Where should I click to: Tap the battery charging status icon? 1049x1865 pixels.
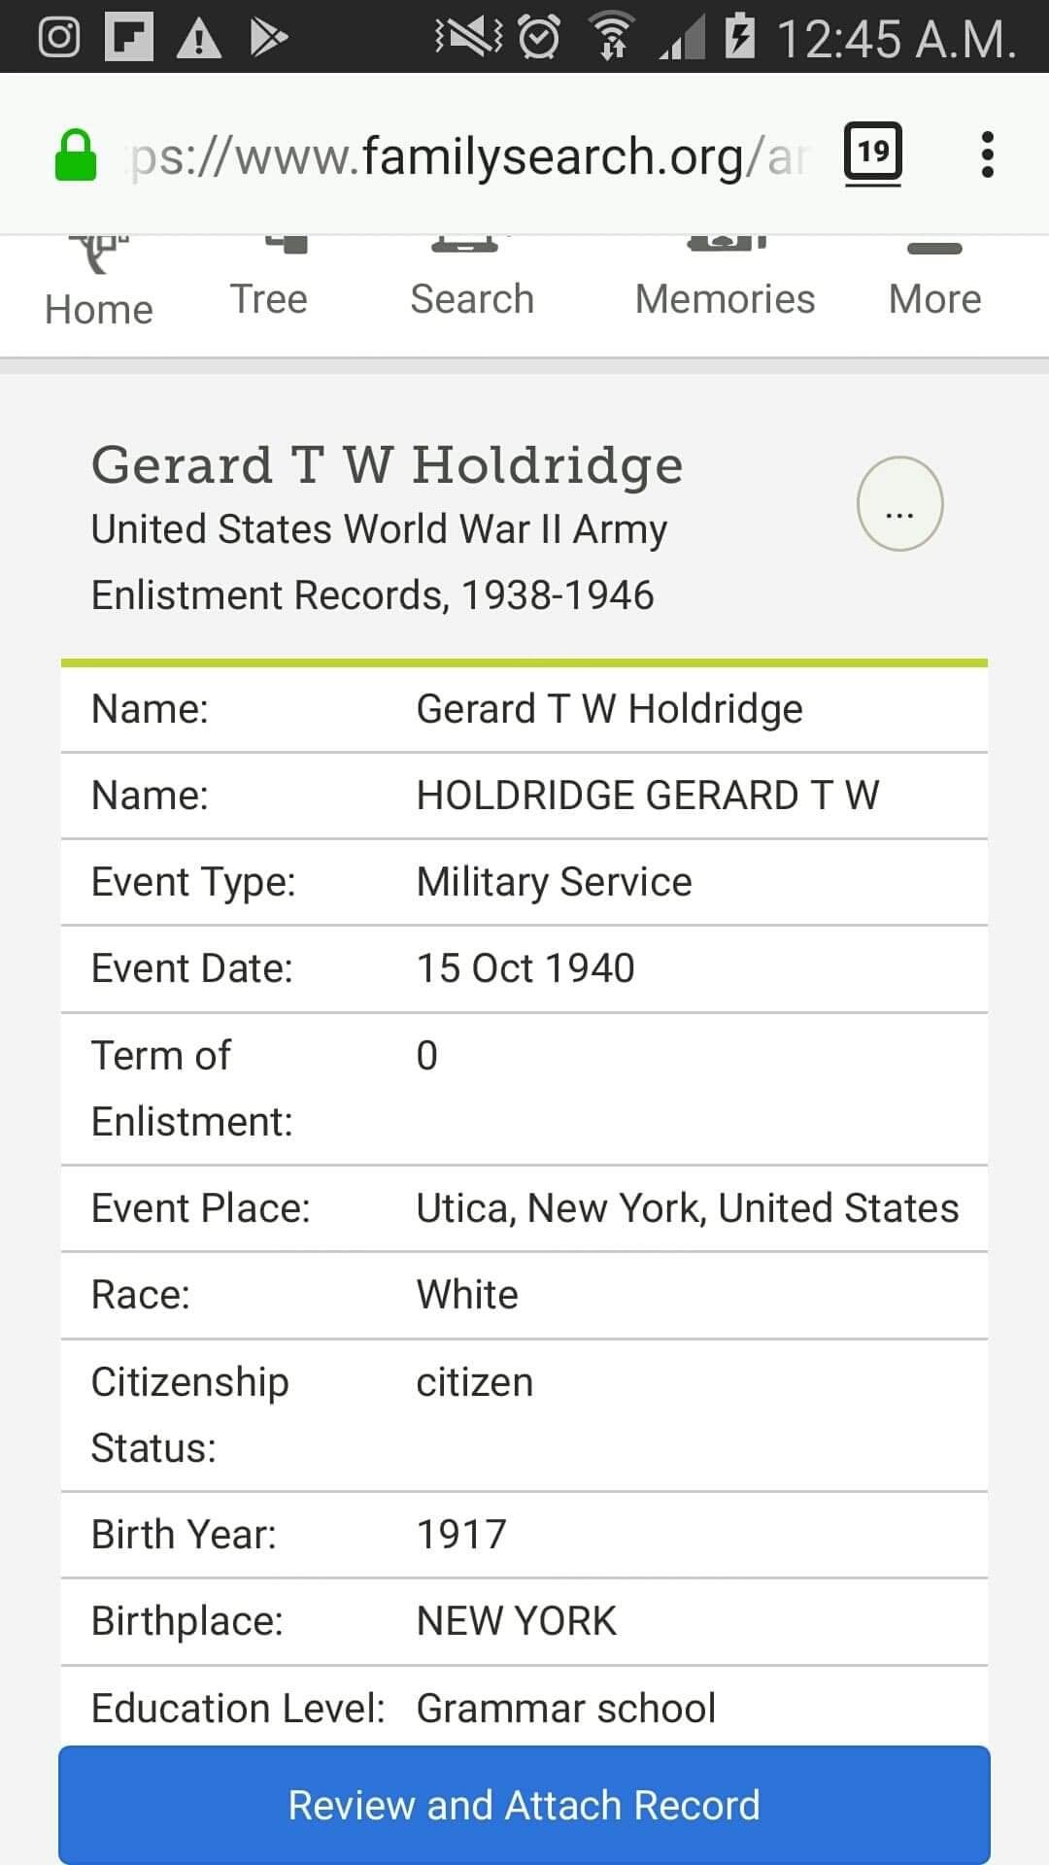740,38
